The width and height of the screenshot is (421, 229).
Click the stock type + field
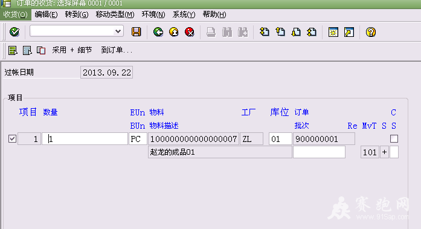tap(385, 152)
